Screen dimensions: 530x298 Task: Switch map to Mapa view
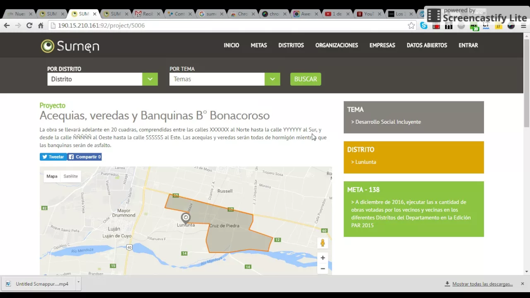click(x=52, y=176)
